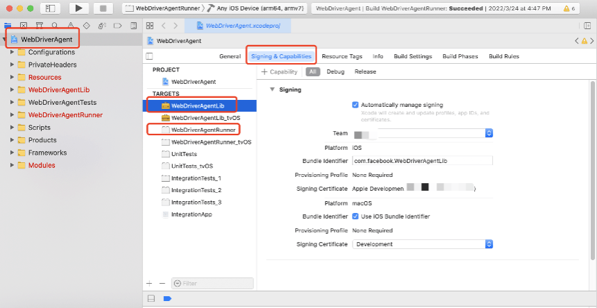Filter capabilities by Release
Viewport: 597px width, 308px height.
tap(365, 71)
